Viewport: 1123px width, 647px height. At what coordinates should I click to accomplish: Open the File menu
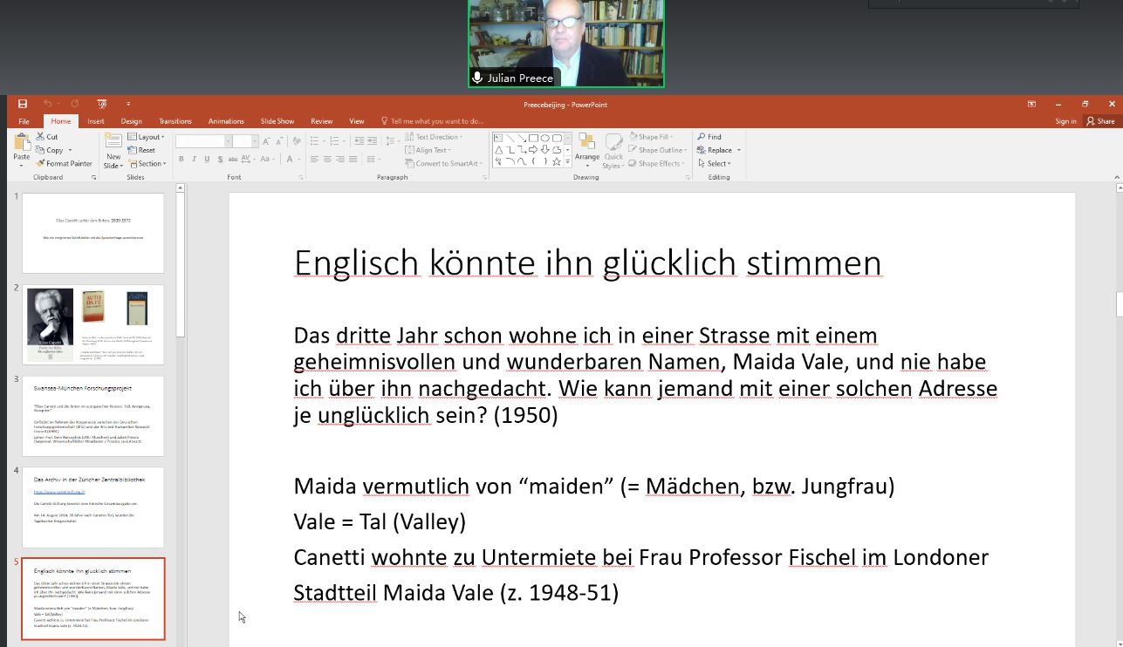tap(24, 121)
